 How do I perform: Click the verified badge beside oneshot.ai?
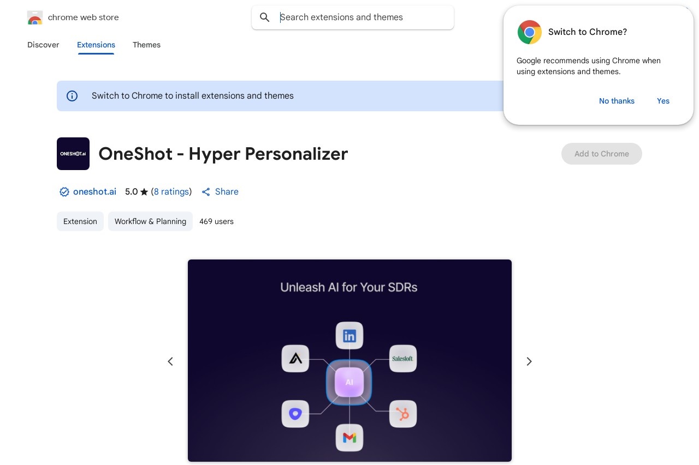tap(64, 192)
